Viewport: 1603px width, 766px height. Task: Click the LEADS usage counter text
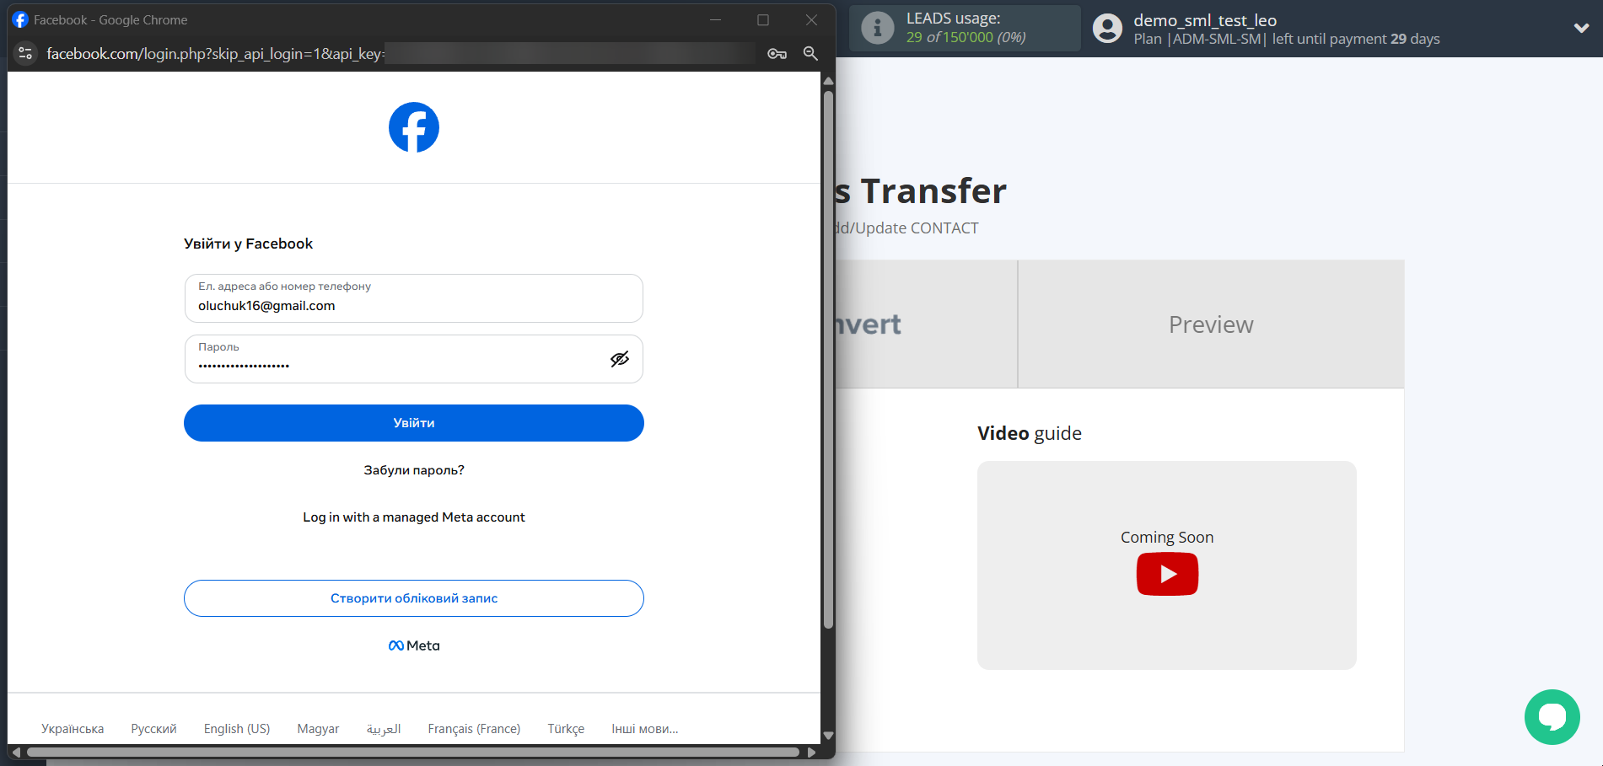tap(966, 37)
